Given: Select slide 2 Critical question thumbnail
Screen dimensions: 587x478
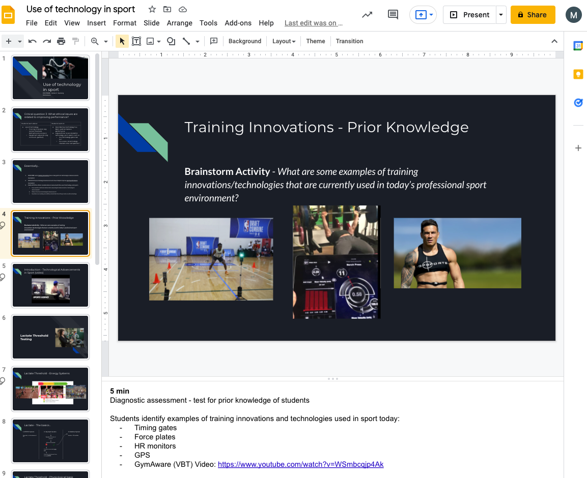Looking at the screenshot, I should coord(50,130).
